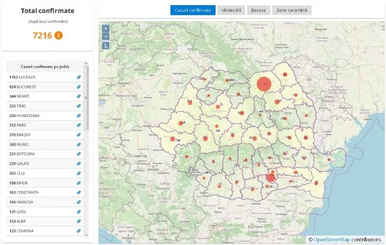Screen dimensions: 386x245
Task: Zoom out the map with minus button
Action: (x=106, y=37)
